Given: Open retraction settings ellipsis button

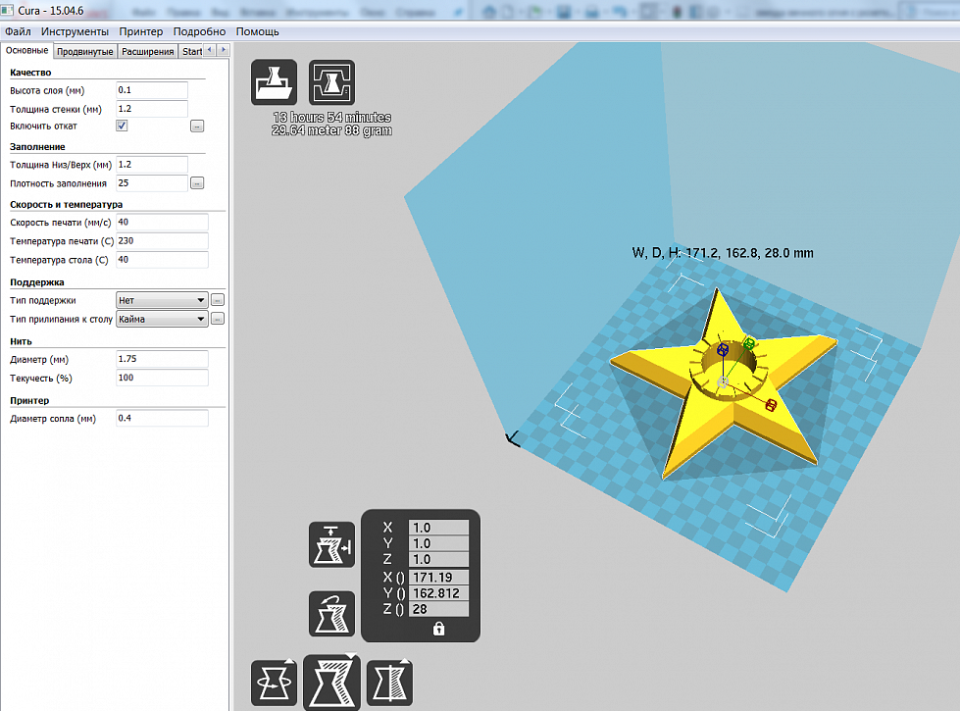Looking at the screenshot, I should pos(197,127).
